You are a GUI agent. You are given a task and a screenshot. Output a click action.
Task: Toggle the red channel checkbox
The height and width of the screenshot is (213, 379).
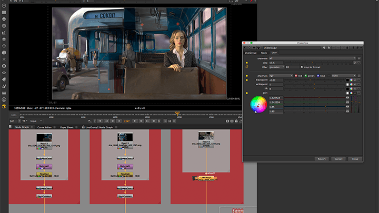click(x=296, y=76)
